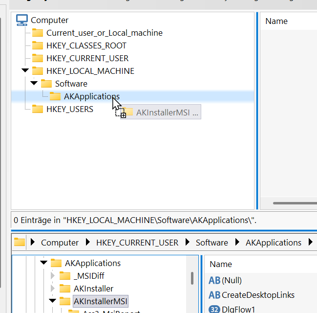Click the folder icon in the breadcrumb bar
This screenshot has height=313, width=317.
[x=20, y=242]
